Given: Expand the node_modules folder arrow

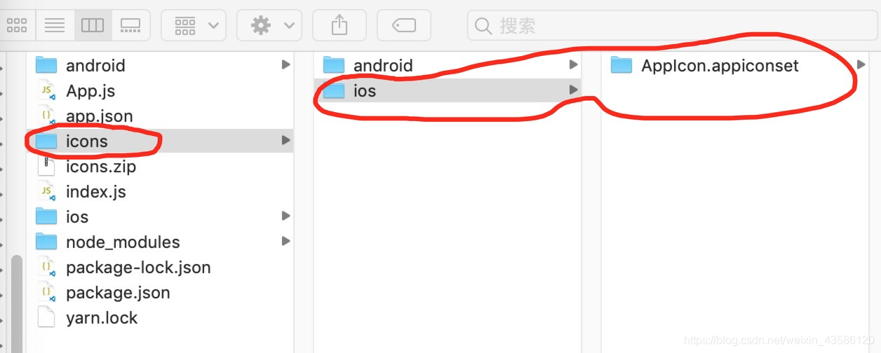Looking at the screenshot, I should pos(285,241).
